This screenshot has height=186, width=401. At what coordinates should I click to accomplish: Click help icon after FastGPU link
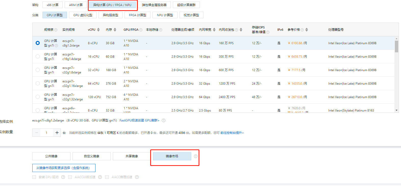164,120
